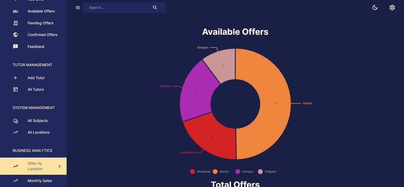Click the Feedback speech bubble icon
Viewport: 404px width, 187px height.
click(15, 47)
